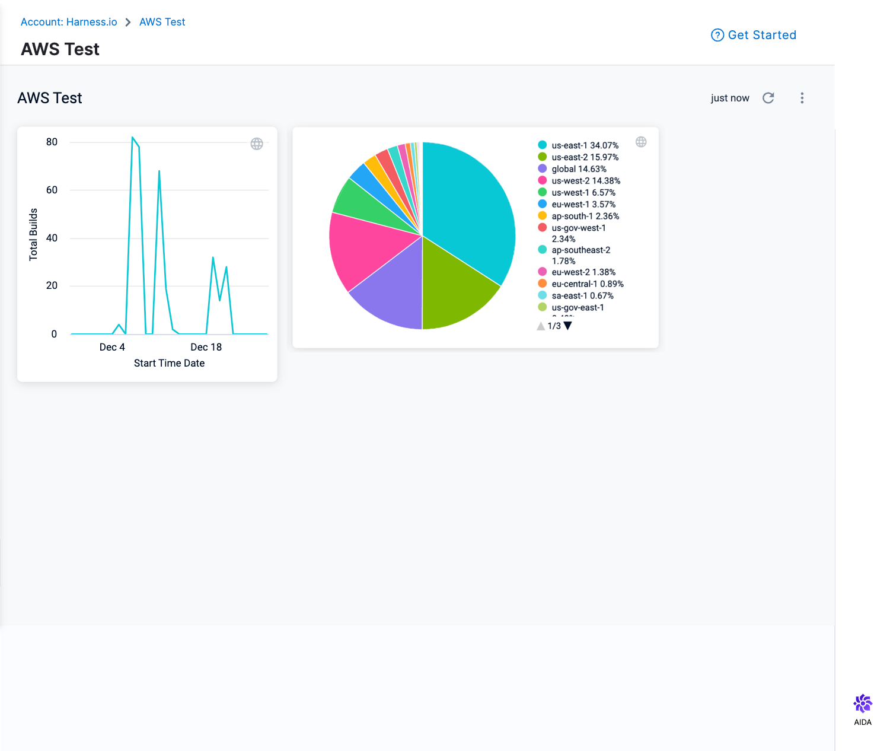
Task: Toggle the global legend entry
Action: 579,169
